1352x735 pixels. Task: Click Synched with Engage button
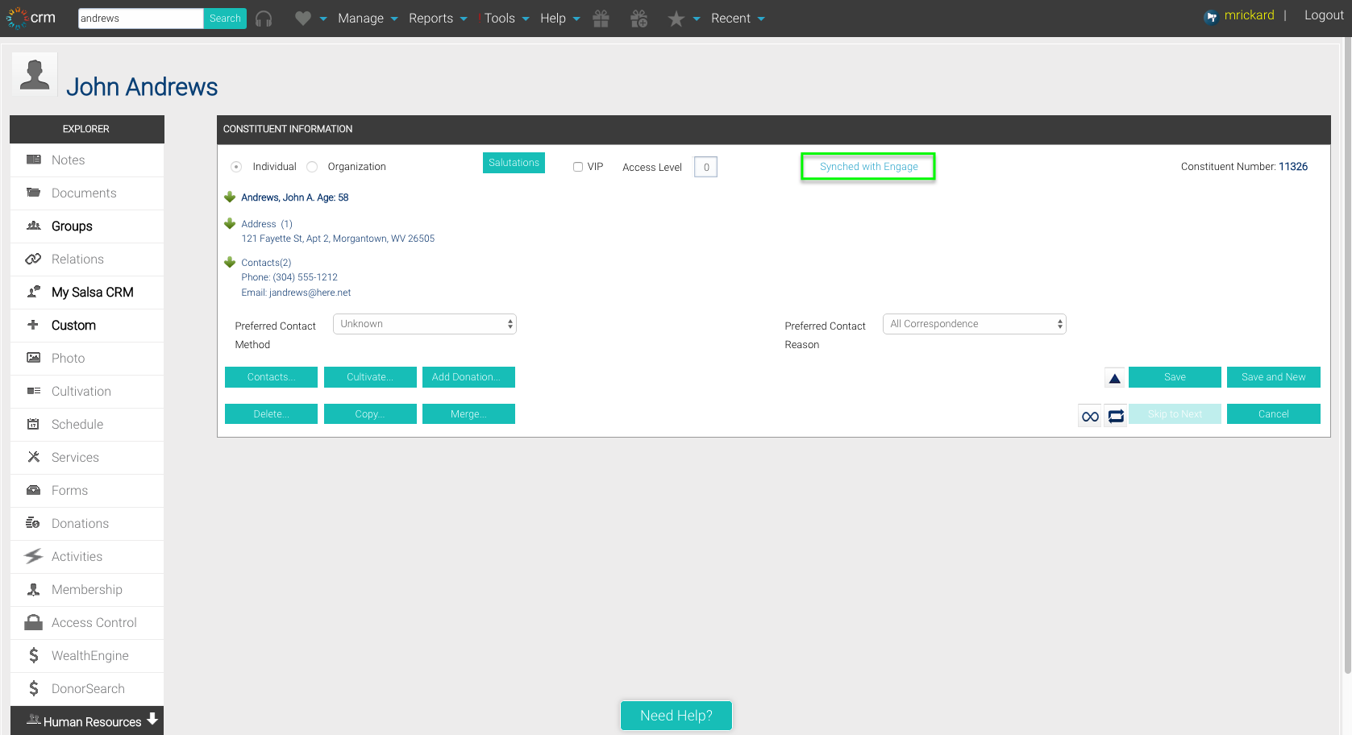(868, 167)
